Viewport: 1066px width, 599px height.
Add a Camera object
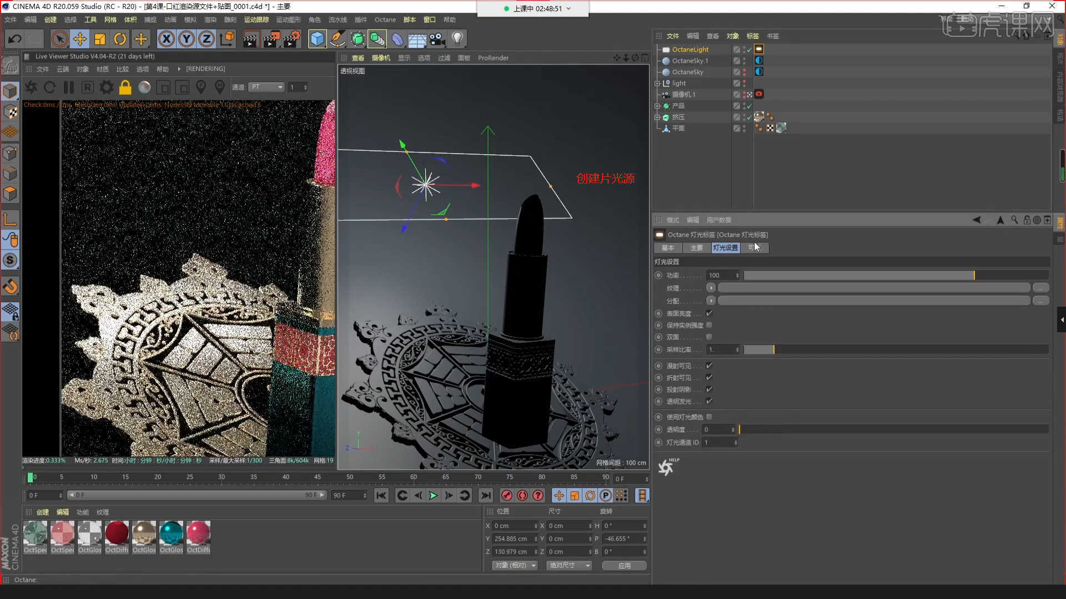[438, 39]
